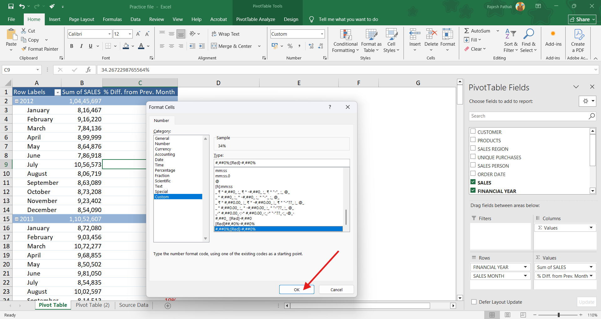
Task: Open the Source Data sheet tab
Action: [134, 305]
